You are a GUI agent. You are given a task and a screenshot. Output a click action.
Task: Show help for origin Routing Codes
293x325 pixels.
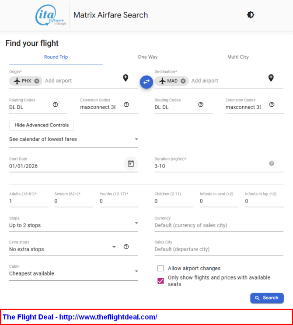tap(56, 105)
